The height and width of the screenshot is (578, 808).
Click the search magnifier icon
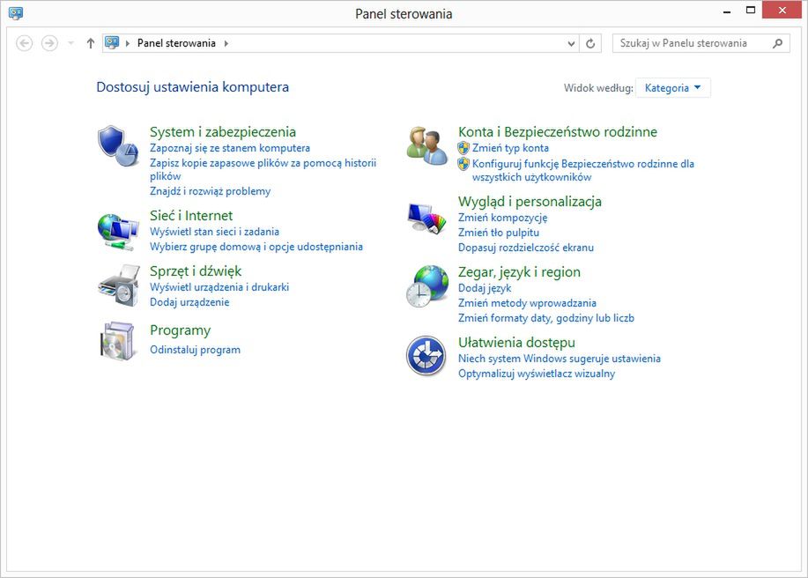pos(777,44)
